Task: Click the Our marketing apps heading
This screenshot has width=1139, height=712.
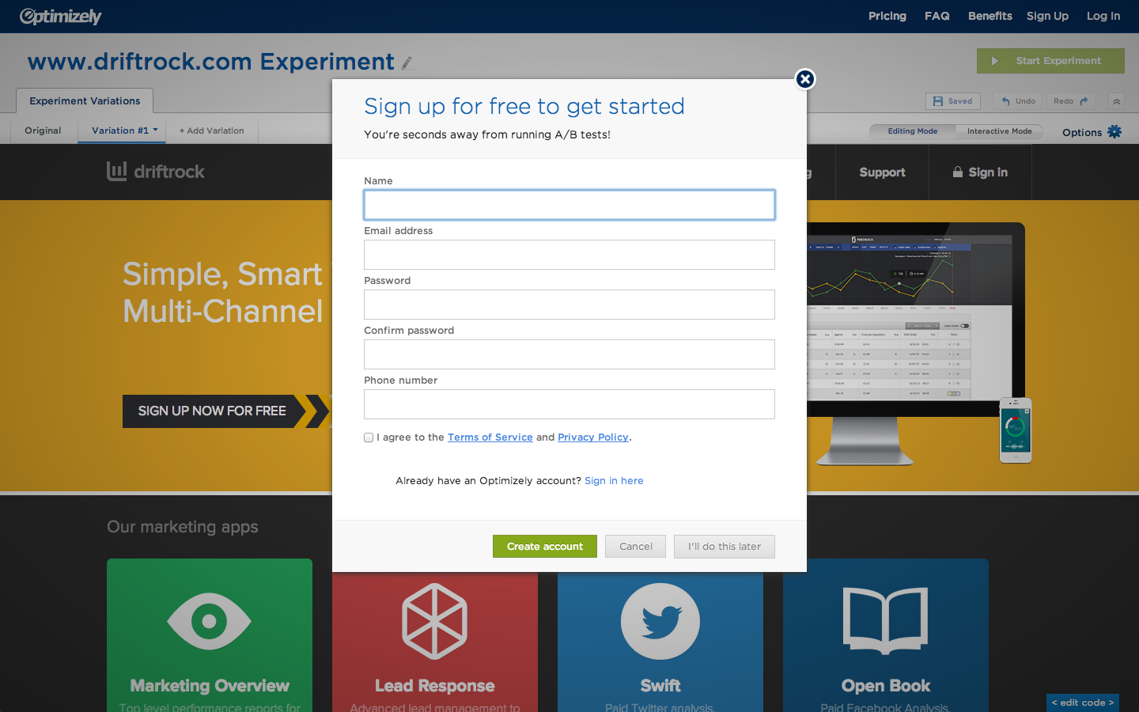Action: 183,527
